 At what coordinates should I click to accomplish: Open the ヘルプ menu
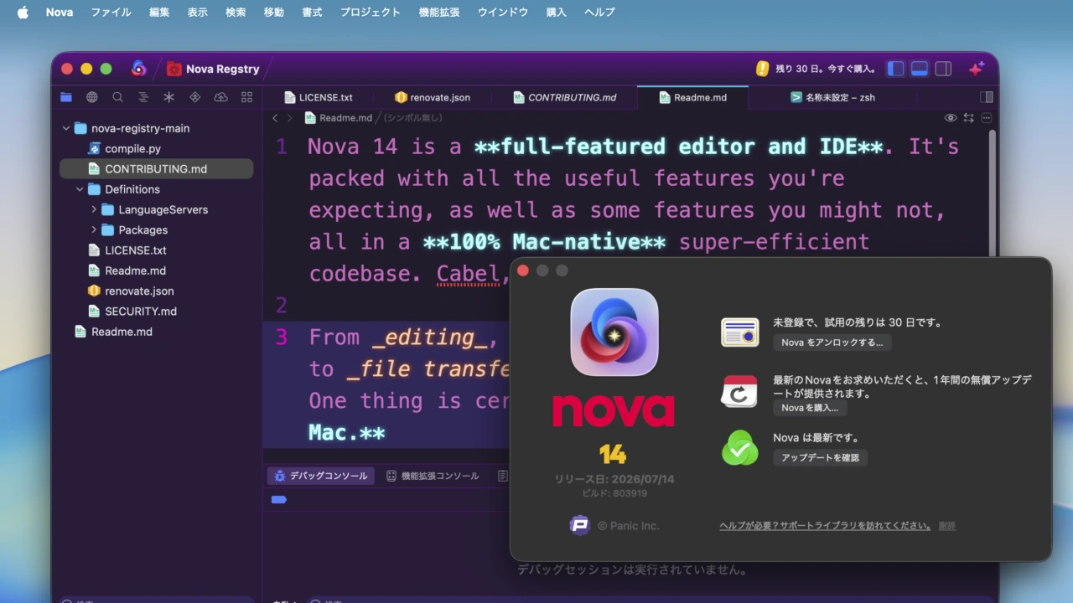click(x=599, y=12)
